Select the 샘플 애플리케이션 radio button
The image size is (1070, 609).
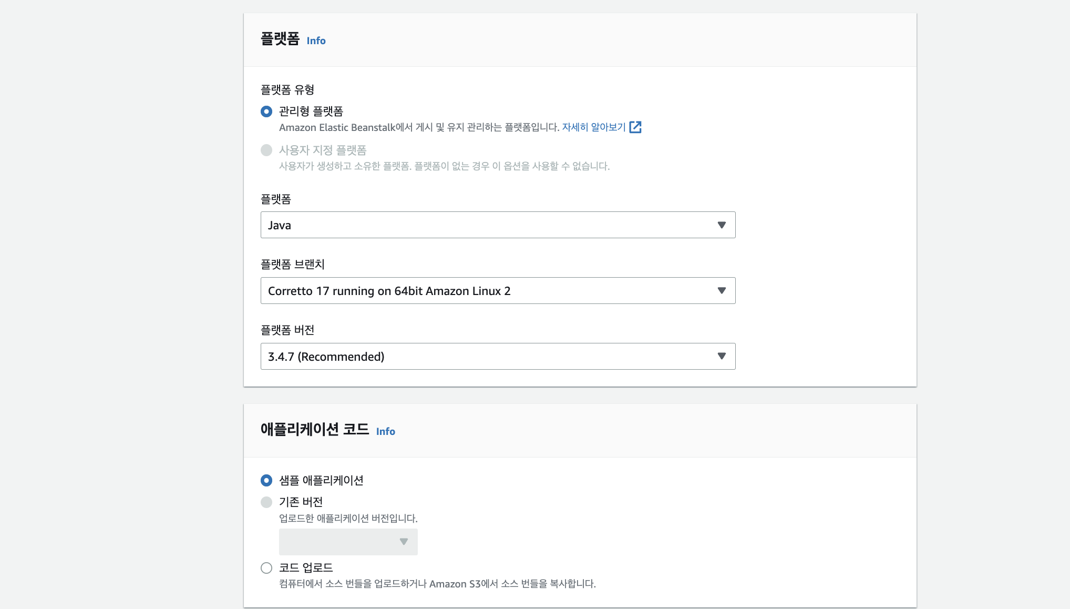click(266, 480)
